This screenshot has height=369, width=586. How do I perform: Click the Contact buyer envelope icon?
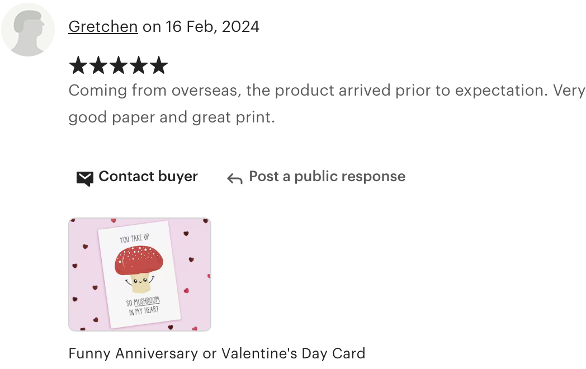[x=85, y=179]
